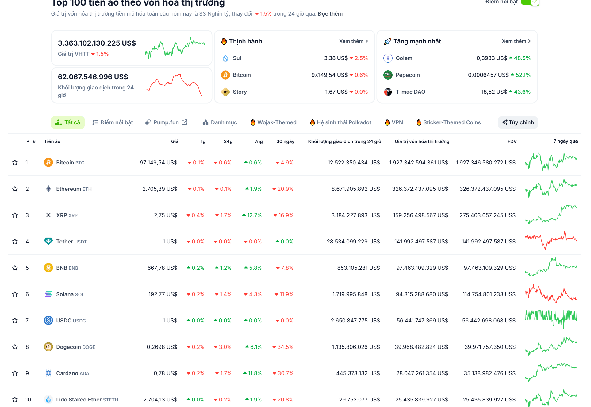
Task: Sort by FDV column header
Action: (x=512, y=141)
